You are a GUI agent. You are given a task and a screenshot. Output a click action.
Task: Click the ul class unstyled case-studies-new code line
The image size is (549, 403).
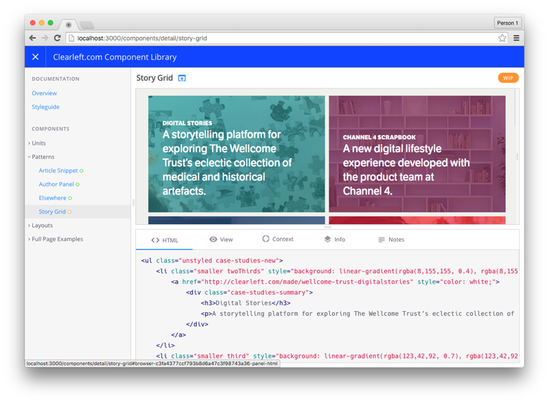pyautogui.click(x=212, y=260)
